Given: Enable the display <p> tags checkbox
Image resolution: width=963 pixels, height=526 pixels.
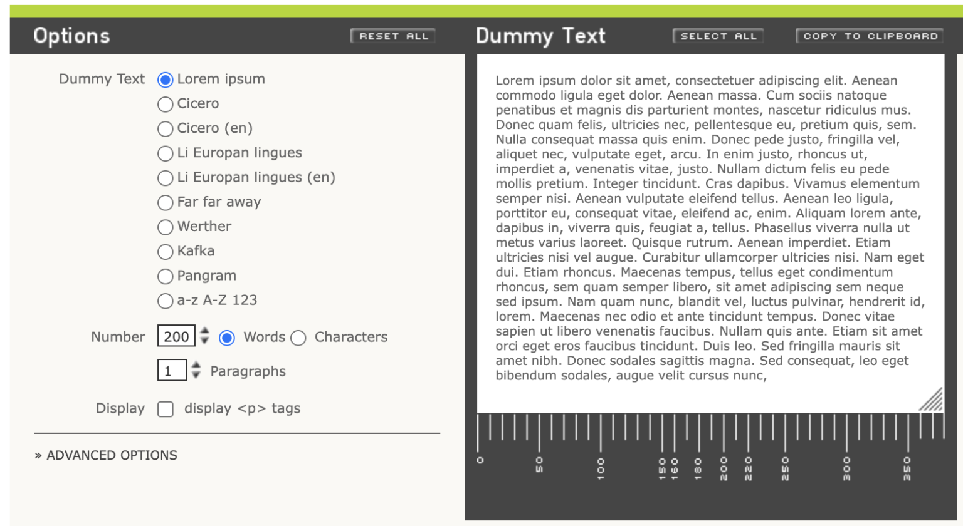Looking at the screenshot, I should point(166,409).
